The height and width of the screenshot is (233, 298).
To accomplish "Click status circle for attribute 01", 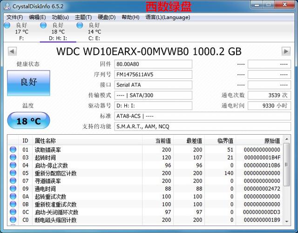I will coord(13,150).
